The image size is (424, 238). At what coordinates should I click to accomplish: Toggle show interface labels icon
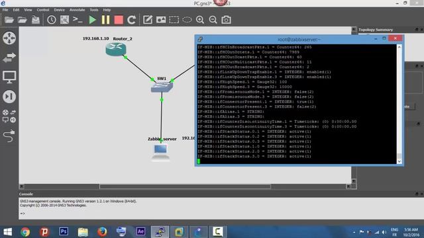tap(64, 20)
